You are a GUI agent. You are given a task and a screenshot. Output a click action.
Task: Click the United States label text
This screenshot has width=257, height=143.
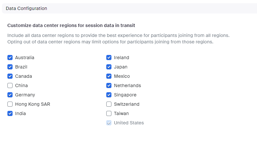[129, 123]
